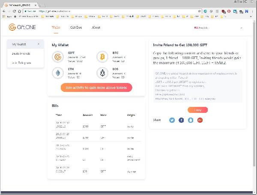Bookmark page with the star icon
Screen dimensions: 257x195
pos(199,11)
